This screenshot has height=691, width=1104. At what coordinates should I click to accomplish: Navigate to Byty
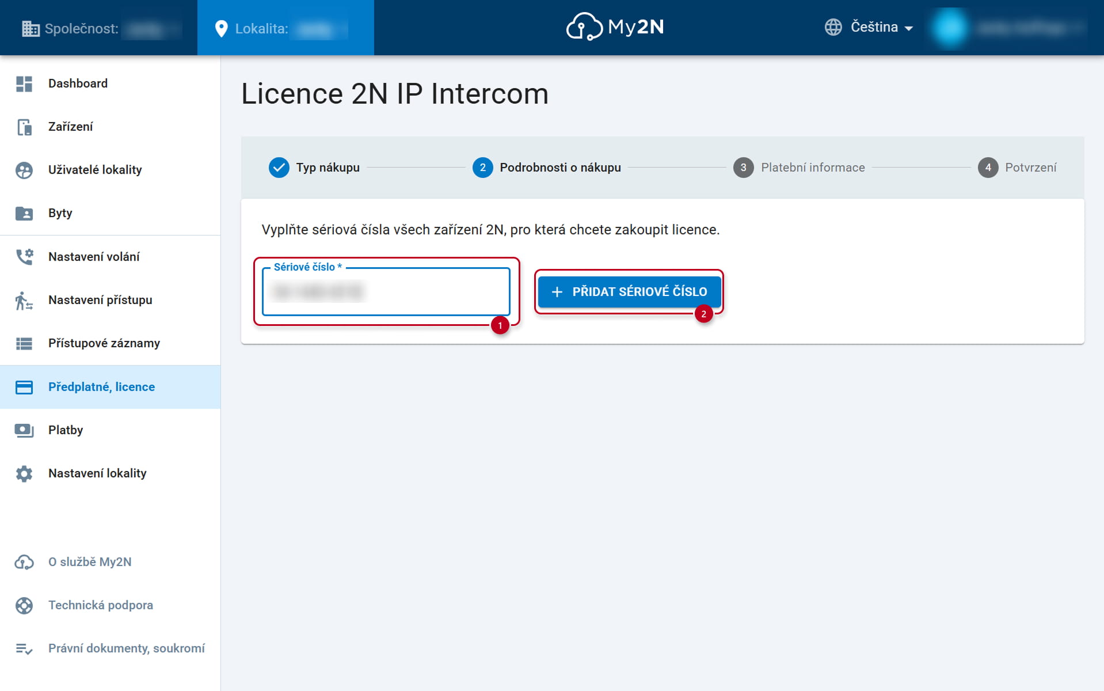(x=110, y=213)
